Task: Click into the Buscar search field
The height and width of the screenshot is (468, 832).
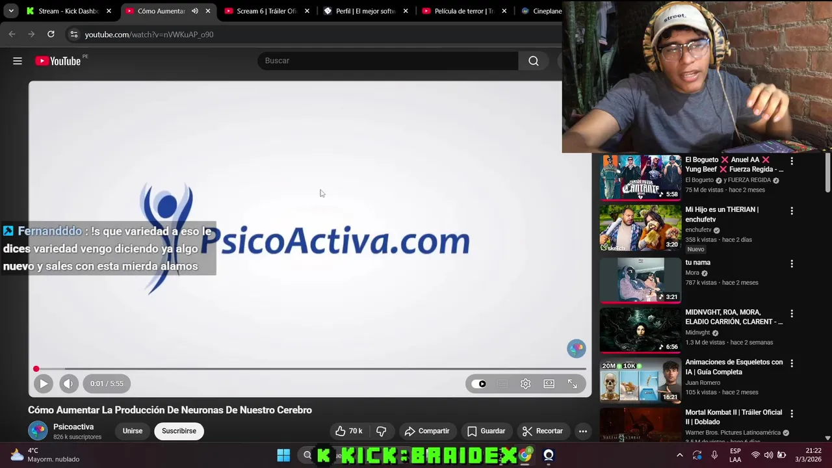Action: (388, 60)
